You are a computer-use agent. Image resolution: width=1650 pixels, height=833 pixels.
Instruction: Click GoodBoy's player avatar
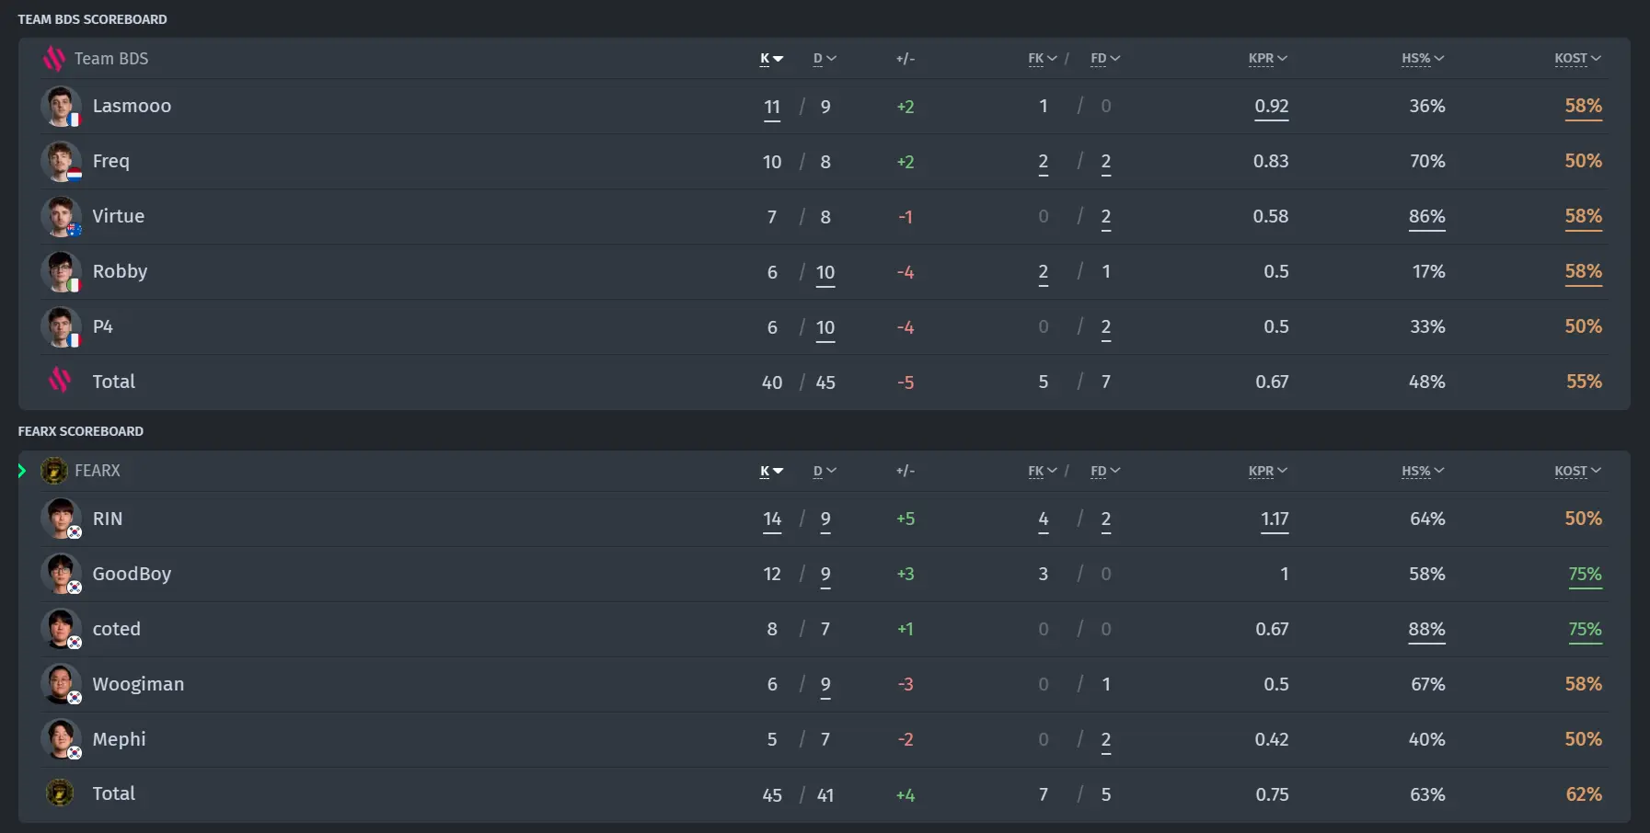pyautogui.click(x=61, y=574)
